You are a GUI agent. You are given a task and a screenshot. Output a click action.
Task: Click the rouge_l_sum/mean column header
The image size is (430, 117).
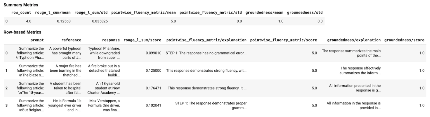(x=53, y=12)
